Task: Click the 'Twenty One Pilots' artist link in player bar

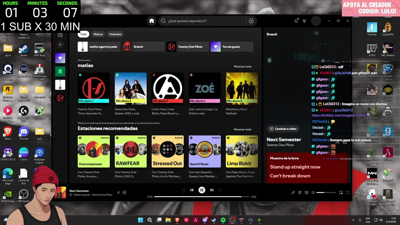Action: coord(102,195)
